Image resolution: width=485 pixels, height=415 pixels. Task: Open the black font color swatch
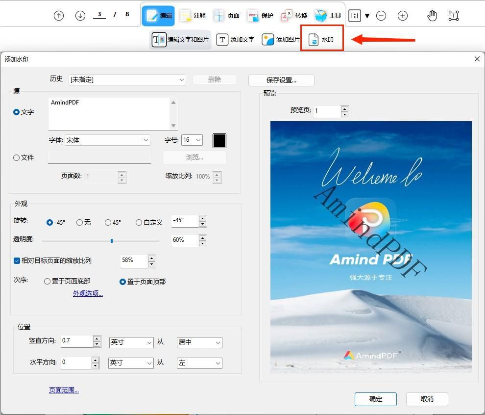click(x=219, y=141)
